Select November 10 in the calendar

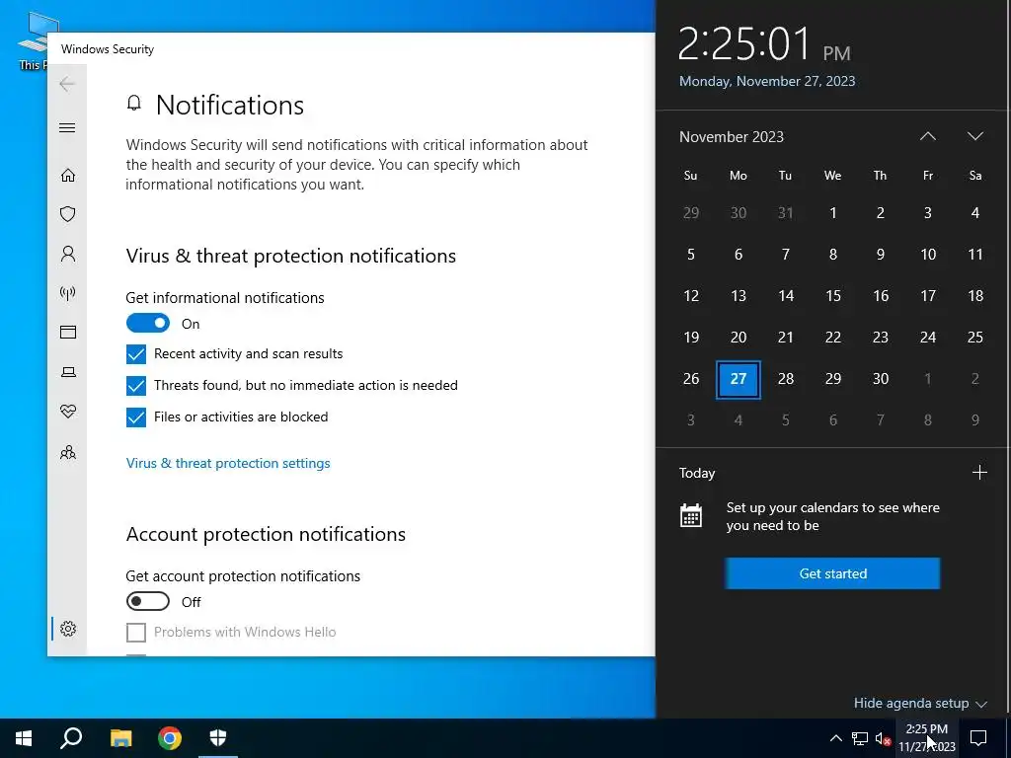point(928,255)
